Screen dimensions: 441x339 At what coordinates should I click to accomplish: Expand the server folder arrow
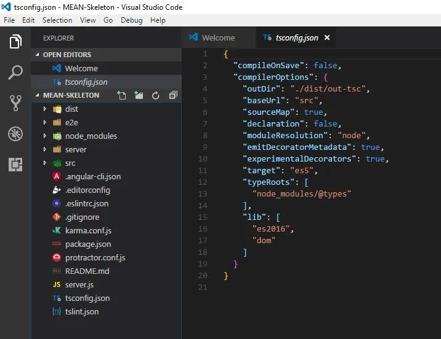(x=45, y=149)
